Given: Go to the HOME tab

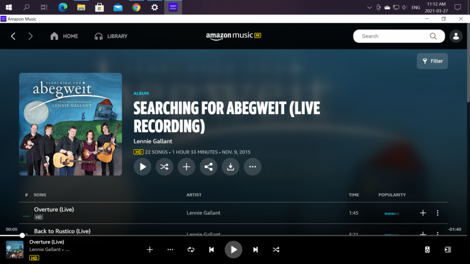Looking at the screenshot, I should coord(64,36).
